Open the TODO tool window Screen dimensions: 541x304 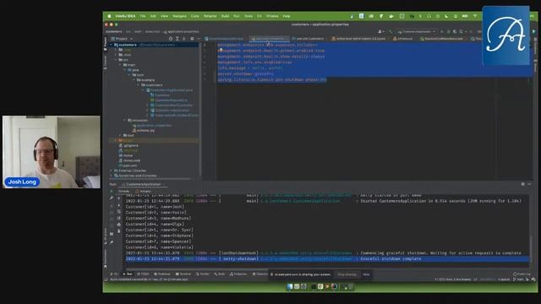(x=143, y=274)
